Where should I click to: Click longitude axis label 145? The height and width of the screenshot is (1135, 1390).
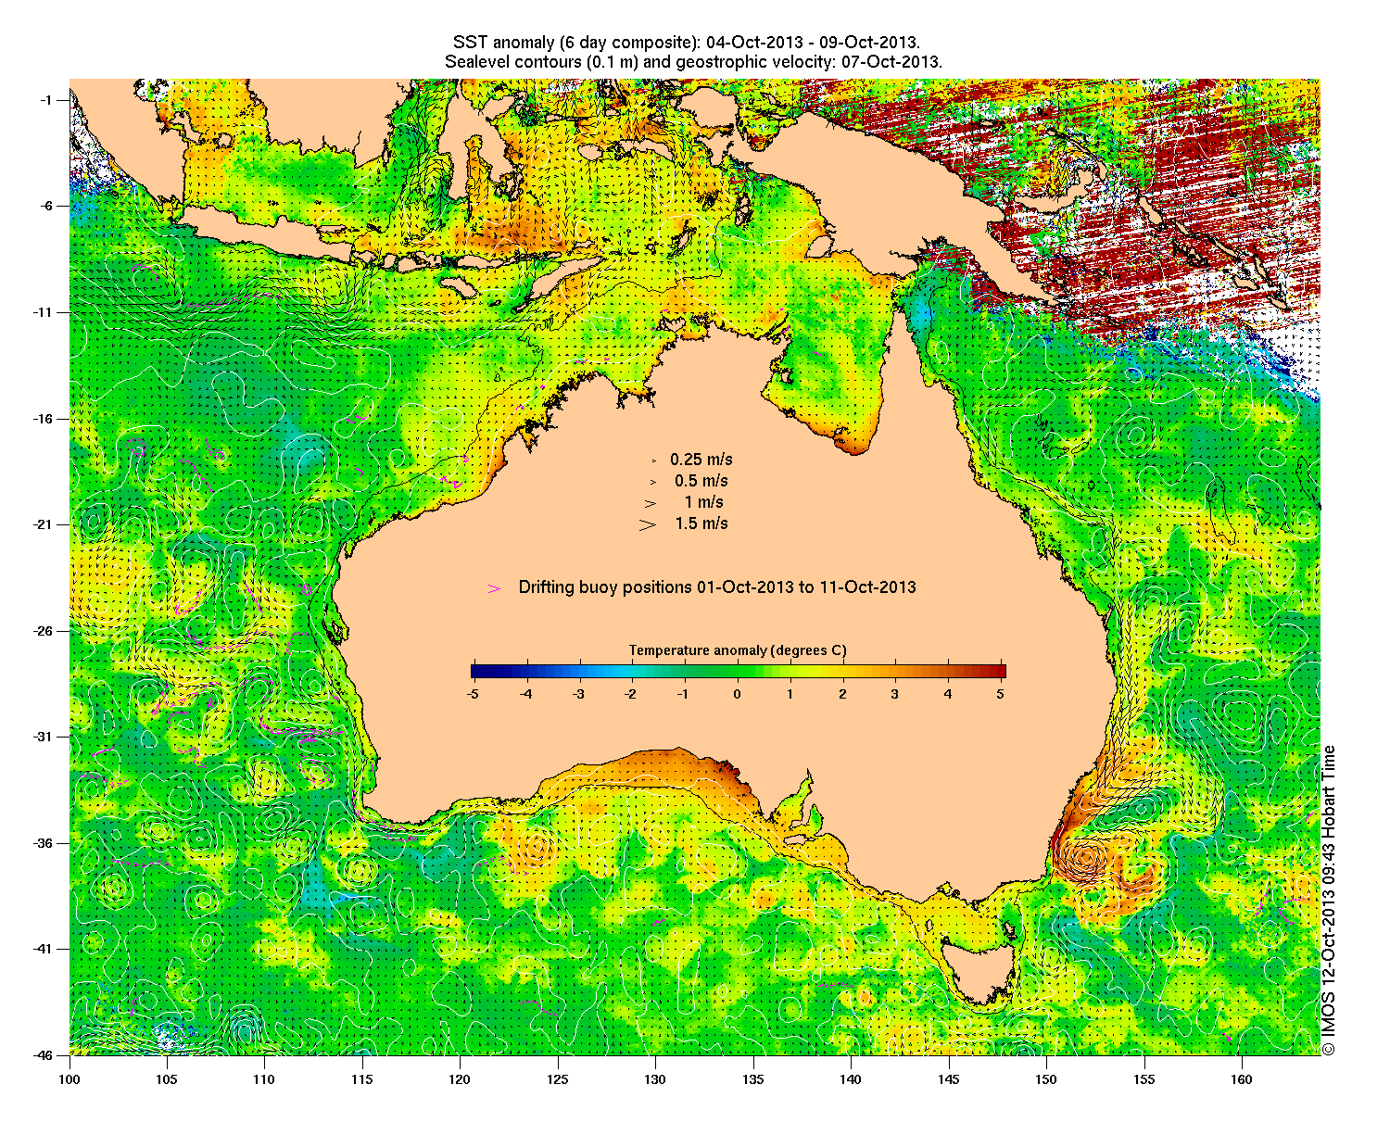pos(948,1079)
